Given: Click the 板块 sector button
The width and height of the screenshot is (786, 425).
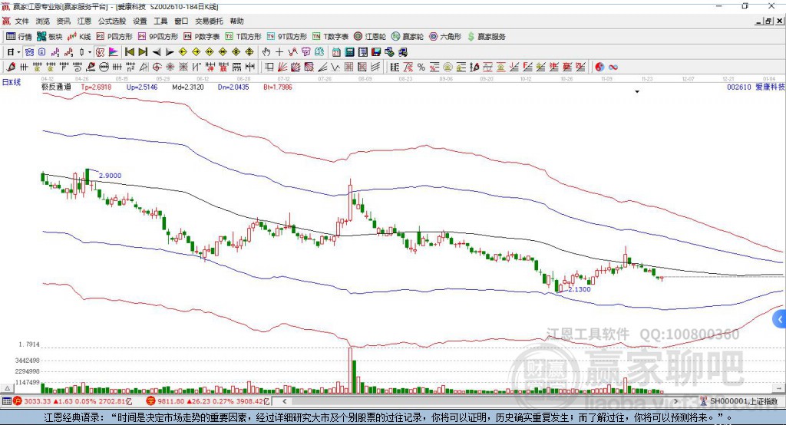Looking at the screenshot, I should click(49, 37).
